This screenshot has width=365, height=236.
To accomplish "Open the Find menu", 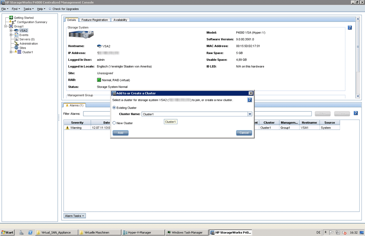I will (16, 9).
